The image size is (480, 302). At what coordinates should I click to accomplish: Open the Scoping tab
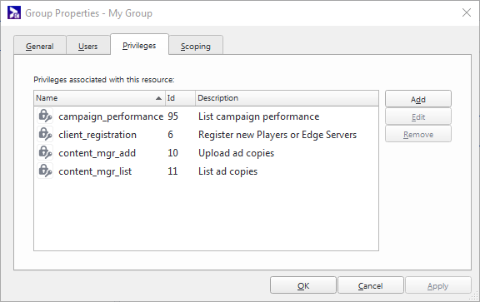(196, 46)
